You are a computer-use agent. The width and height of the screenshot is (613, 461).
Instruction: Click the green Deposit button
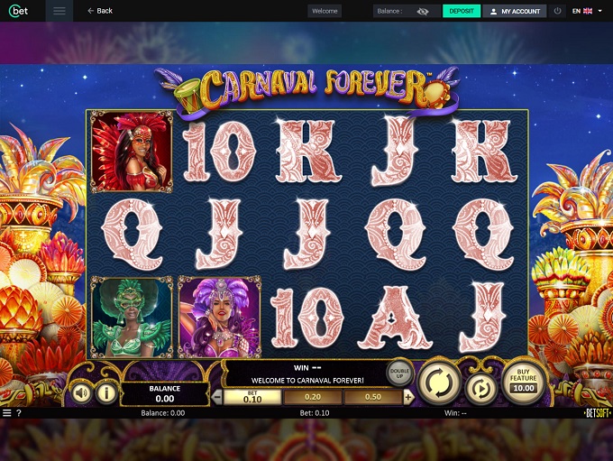(x=462, y=11)
